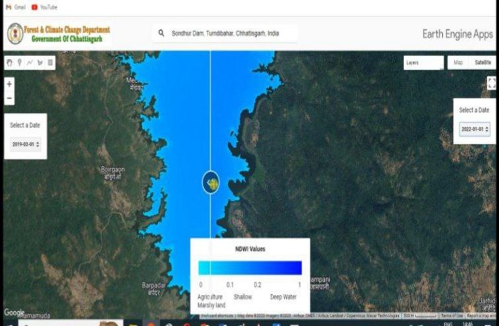499x326 pixels.
Task: Open the YouTube bookmark
Action: (44, 7)
